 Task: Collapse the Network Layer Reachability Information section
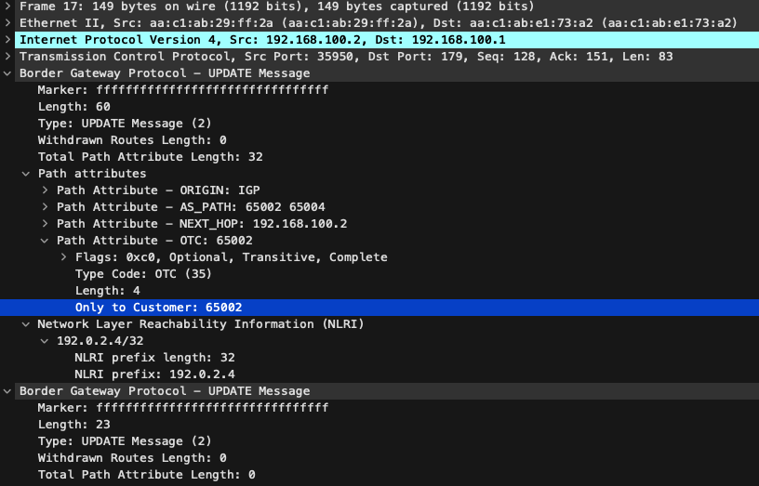[x=26, y=324]
